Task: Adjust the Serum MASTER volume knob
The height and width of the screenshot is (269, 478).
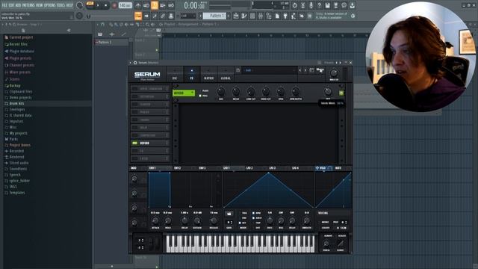Action: pos(334,73)
